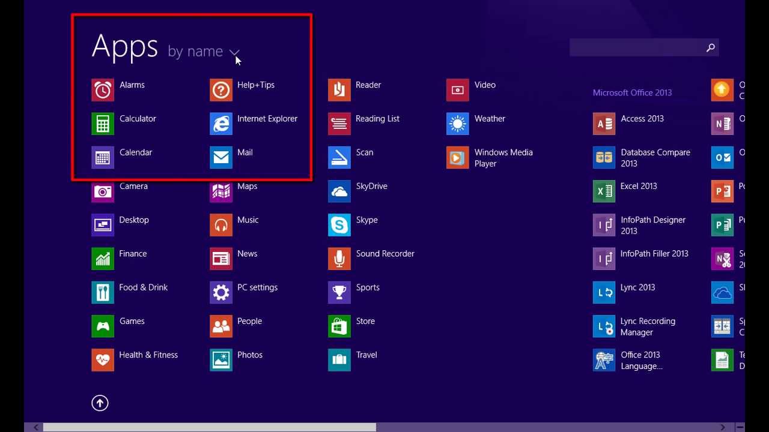The image size is (769, 432).
Task: Select the 'Access 2013' label text
Action: 642,119
